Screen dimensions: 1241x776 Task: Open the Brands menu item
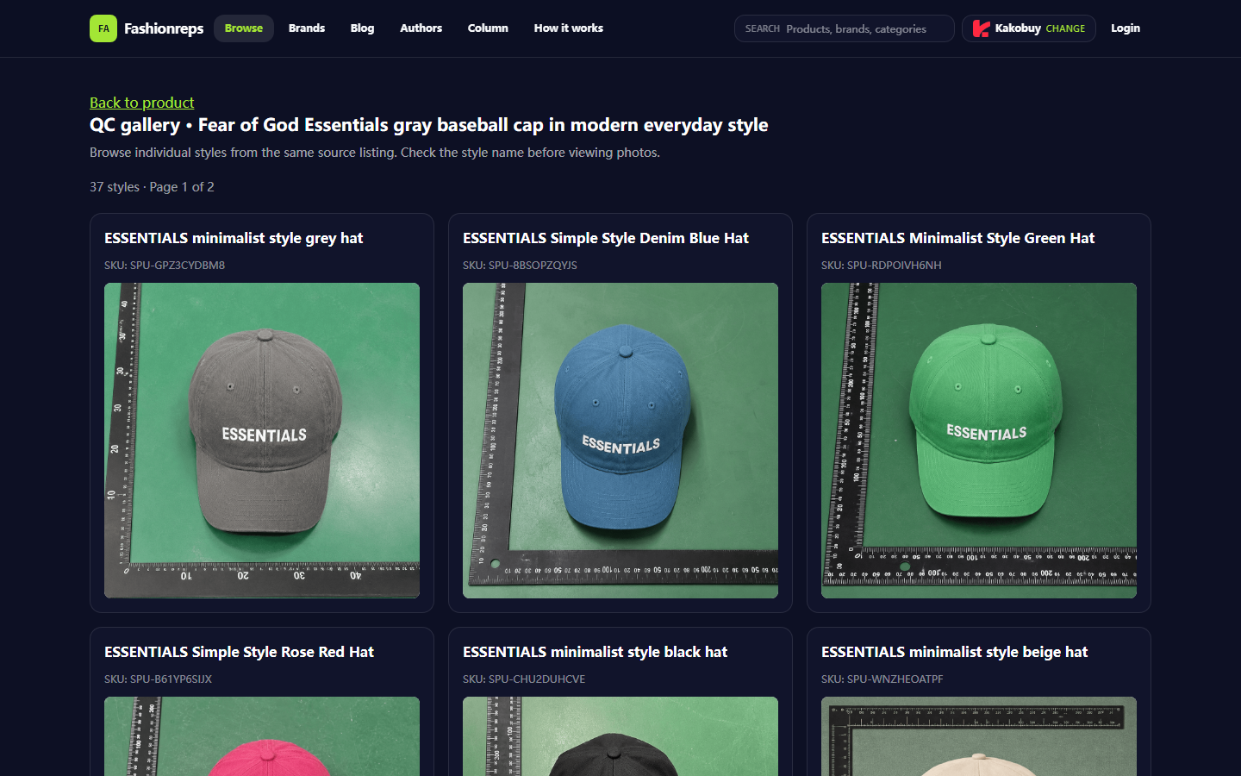(x=307, y=28)
